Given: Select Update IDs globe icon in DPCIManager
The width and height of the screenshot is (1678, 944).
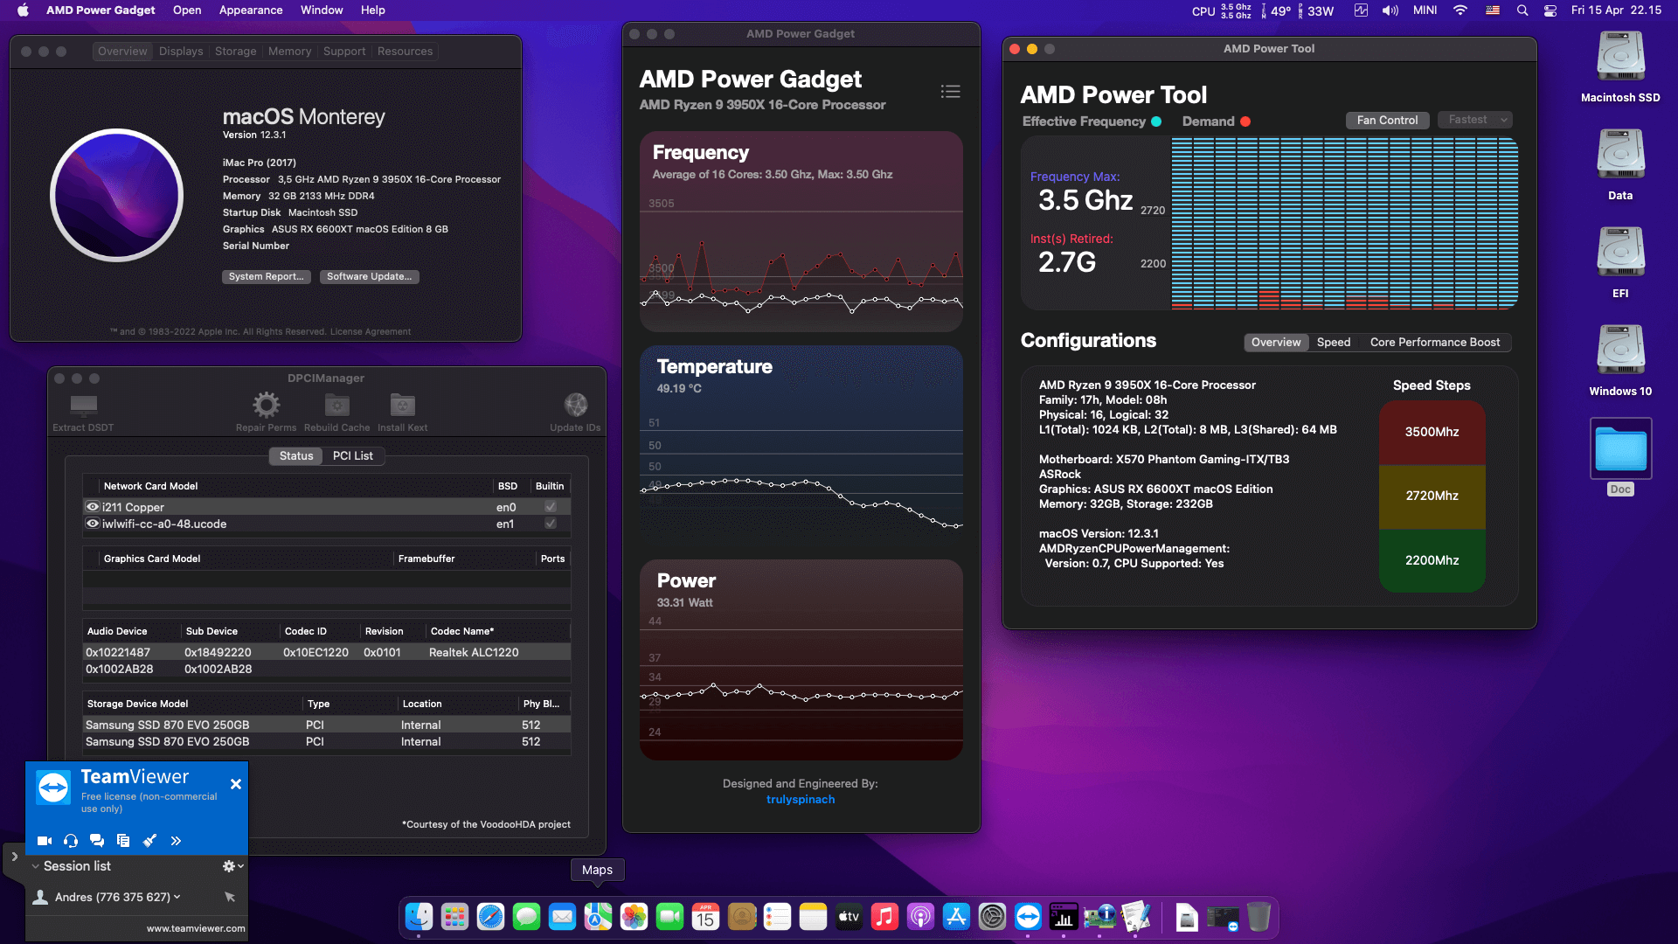Looking at the screenshot, I should [x=575, y=405].
